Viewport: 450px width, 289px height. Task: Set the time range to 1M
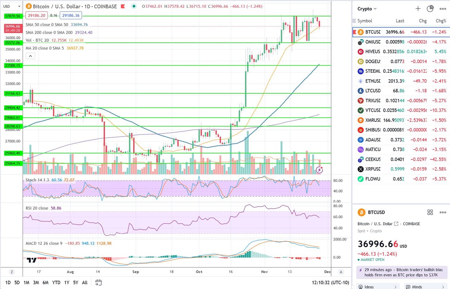click(26, 282)
